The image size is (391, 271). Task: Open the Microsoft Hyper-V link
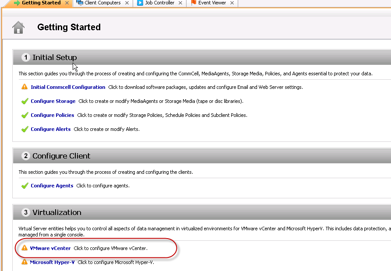[x=52, y=262]
